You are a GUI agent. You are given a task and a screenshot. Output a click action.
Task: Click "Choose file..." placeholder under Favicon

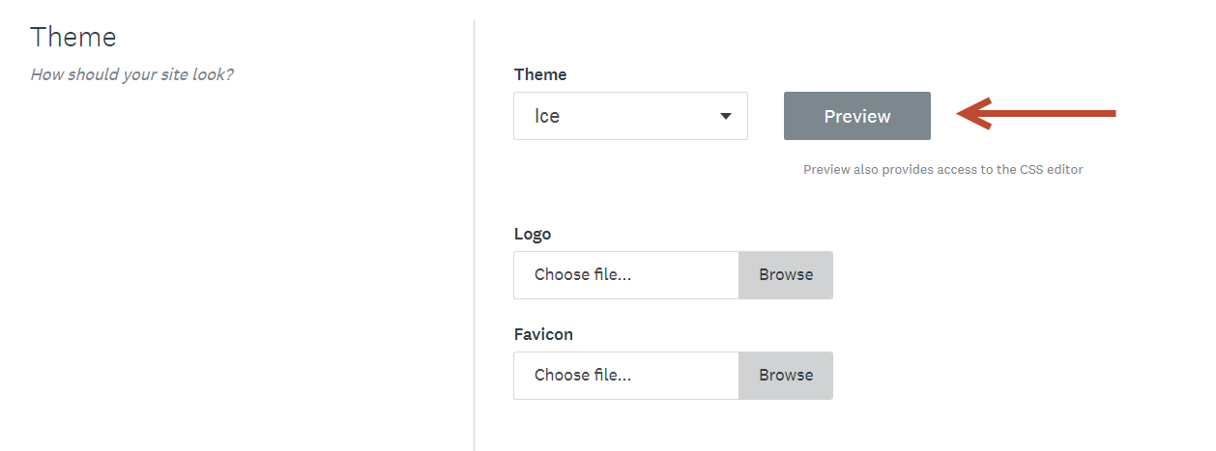[583, 376]
